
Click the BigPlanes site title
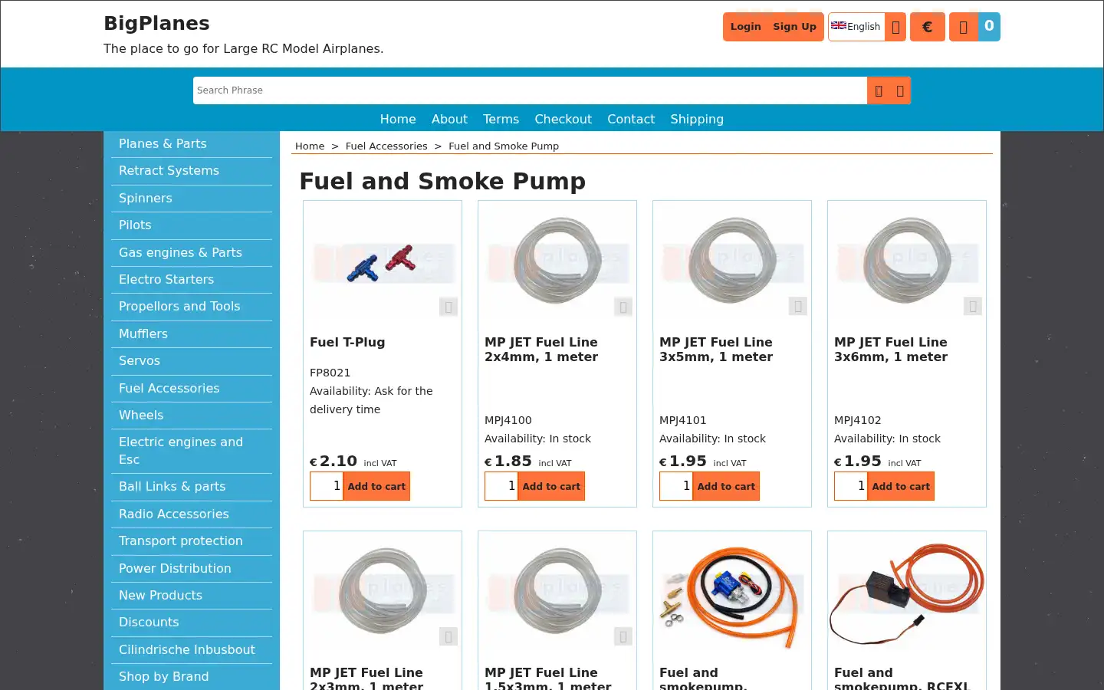point(156,24)
